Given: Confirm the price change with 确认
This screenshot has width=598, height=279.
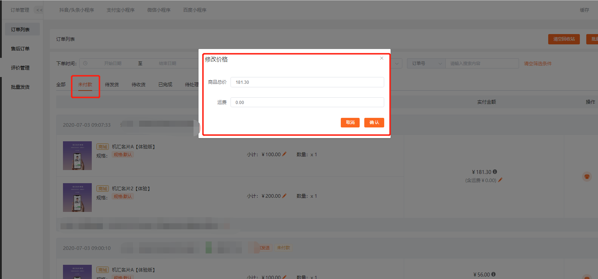Looking at the screenshot, I should point(374,122).
